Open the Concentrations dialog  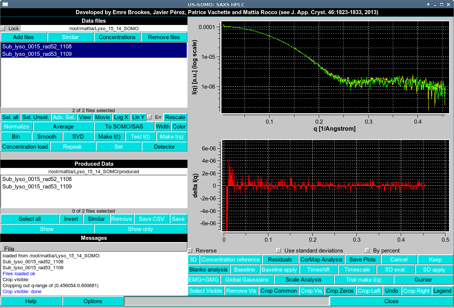(117, 37)
